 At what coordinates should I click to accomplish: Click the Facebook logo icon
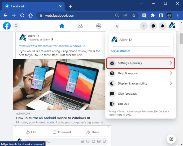tap(7, 26)
